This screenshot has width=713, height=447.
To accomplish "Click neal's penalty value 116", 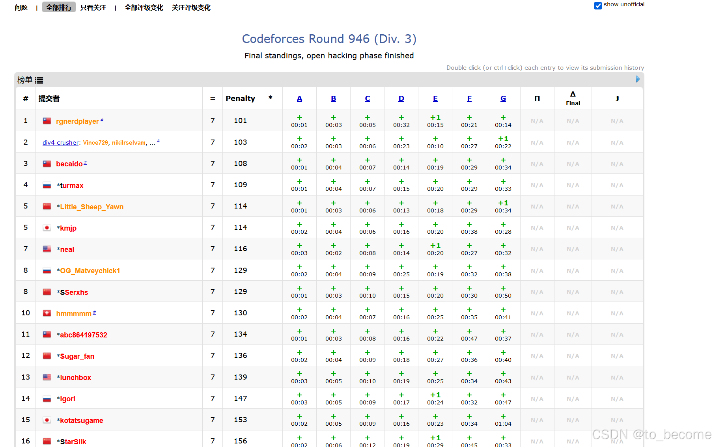I will point(241,249).
